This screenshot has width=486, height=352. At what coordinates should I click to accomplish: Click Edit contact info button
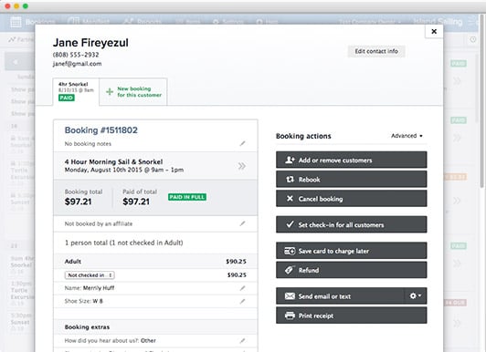click(x=376, y=51)
